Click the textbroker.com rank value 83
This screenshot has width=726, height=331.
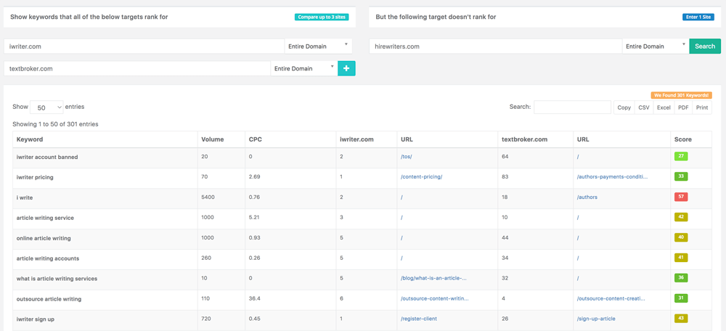(x=505, y=177)
